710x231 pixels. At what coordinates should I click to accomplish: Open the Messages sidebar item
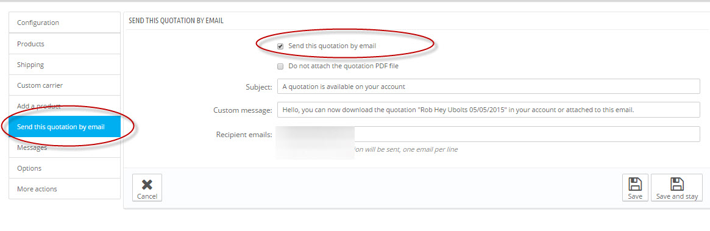click(x=65, y=147)
